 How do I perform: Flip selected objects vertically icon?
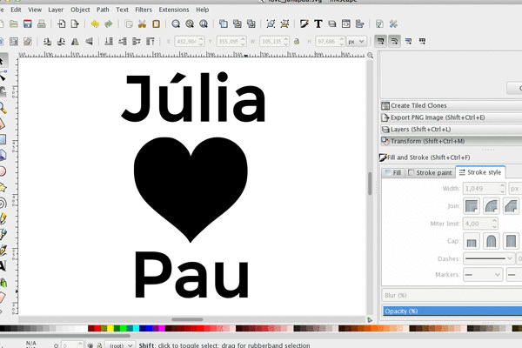click(x=89, y=42)
